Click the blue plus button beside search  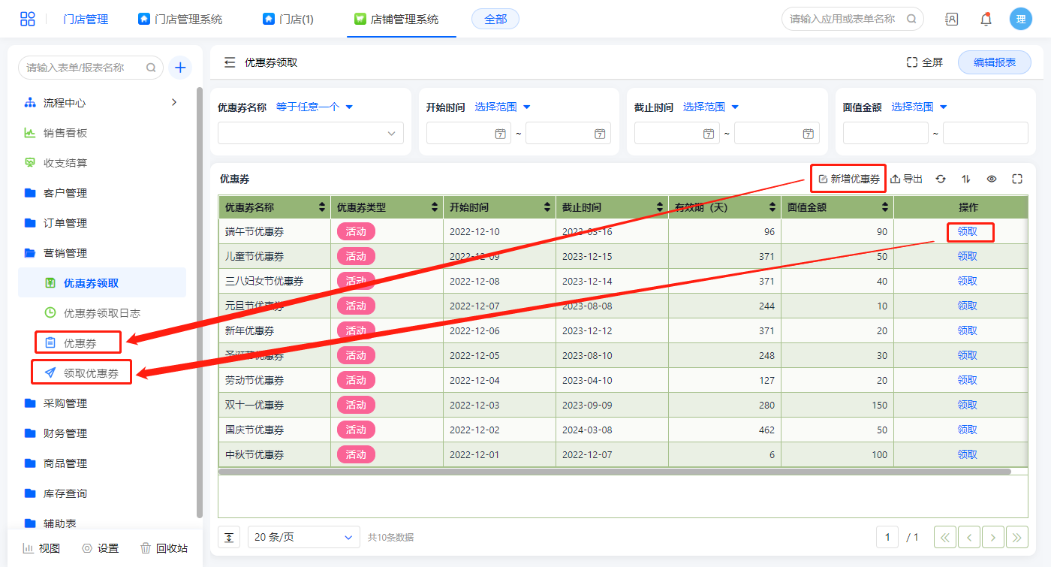click(180, 68)
